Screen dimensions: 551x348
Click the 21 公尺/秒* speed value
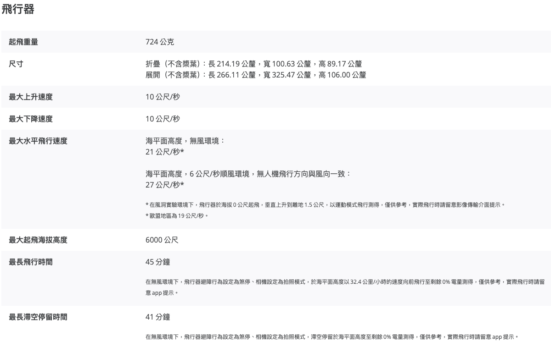click(164, 152)
